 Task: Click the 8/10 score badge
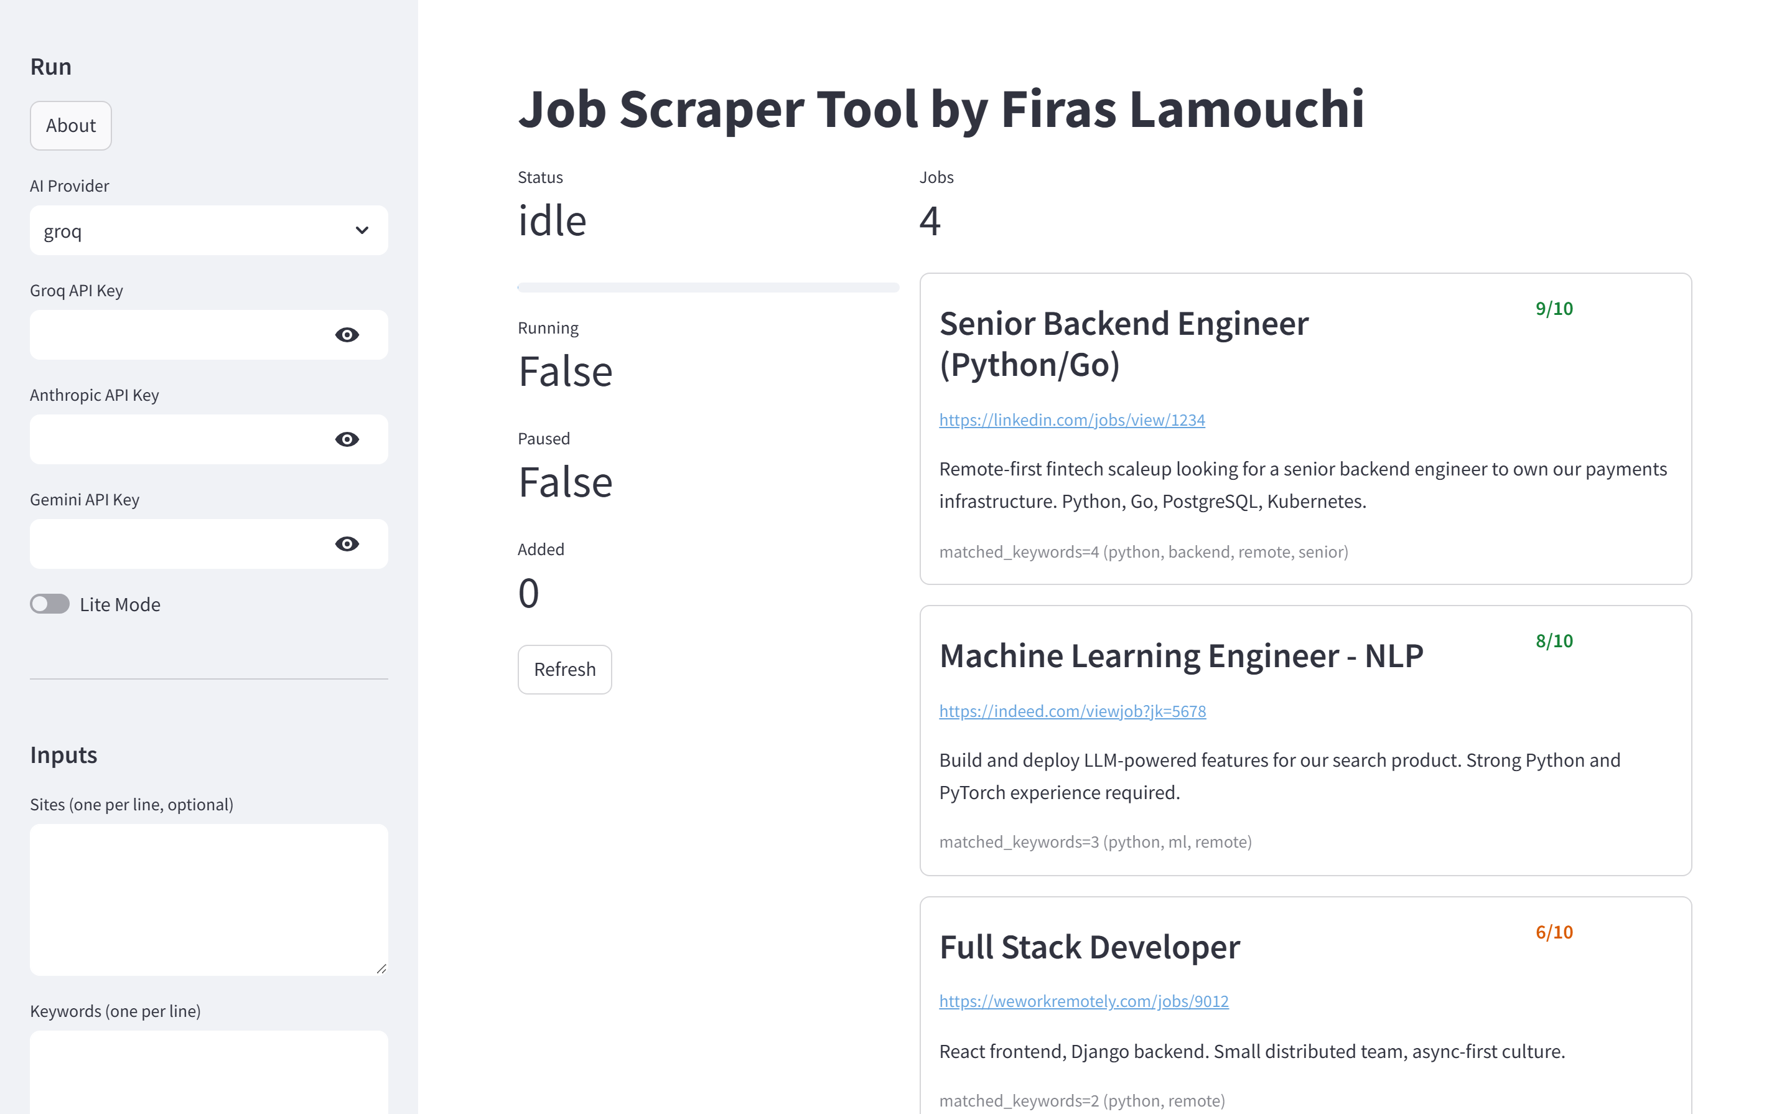(1554, 640)
